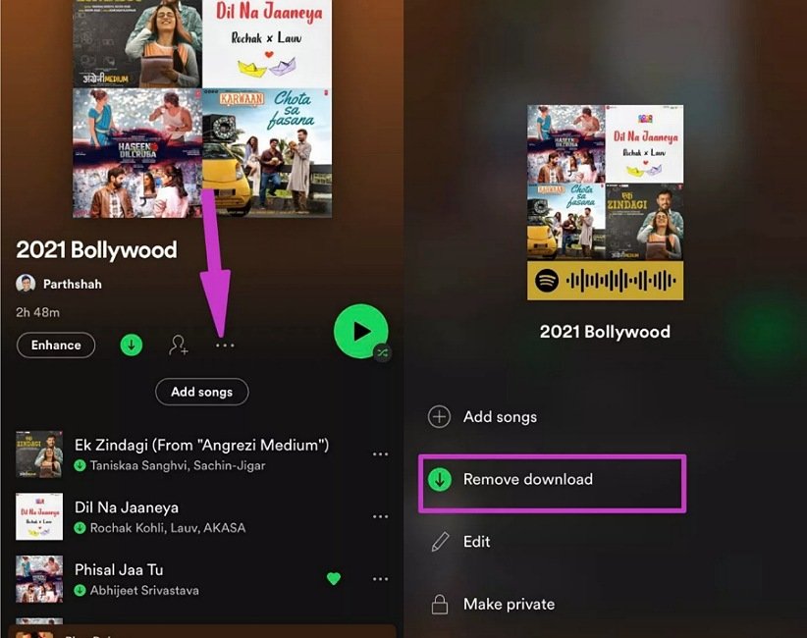This screenshot has width=807, height=638.
Task: Click the plus icon beside Add songs
Action: [440, 417]
